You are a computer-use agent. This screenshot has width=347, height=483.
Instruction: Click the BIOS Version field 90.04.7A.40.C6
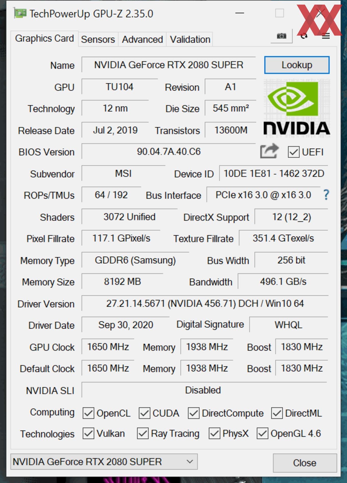point(168,152)
